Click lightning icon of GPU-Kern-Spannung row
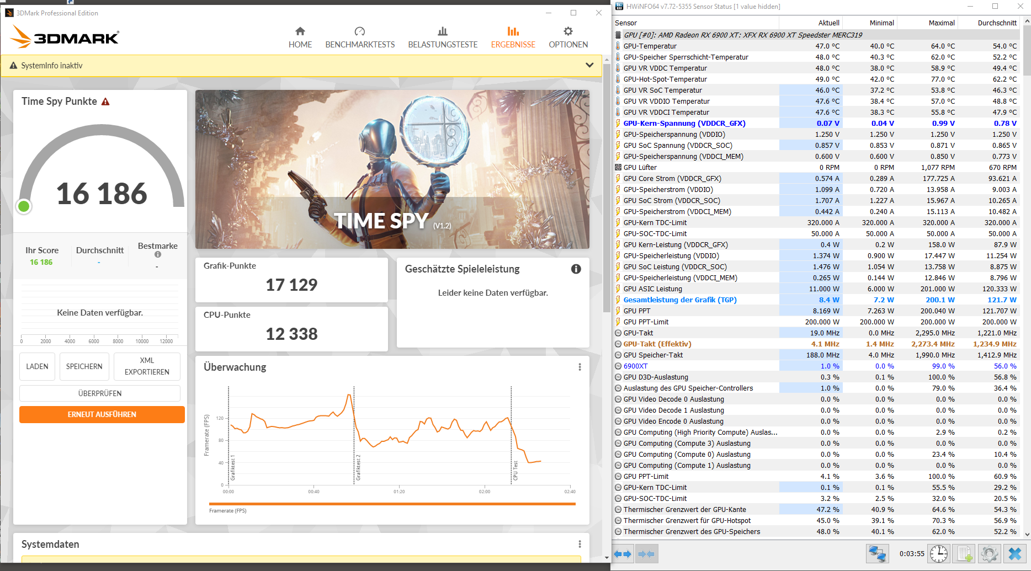 618,123
